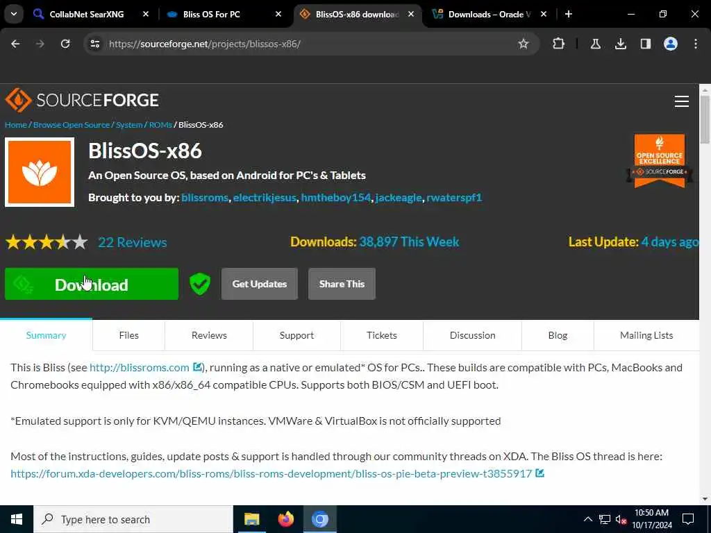Select the Summary tab
Screen dimensions: 711x533
[47, 335]
